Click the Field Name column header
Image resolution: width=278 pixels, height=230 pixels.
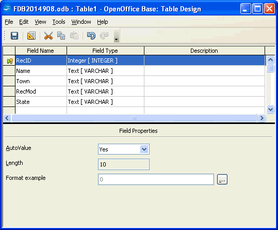(41, 51)
